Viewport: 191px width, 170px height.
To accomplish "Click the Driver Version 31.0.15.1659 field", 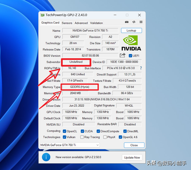I will point(102,99).
